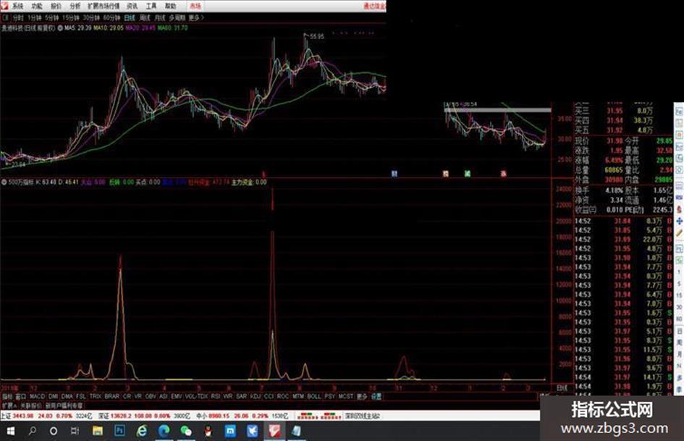The height and width of the screenshot is (441, 684).
Task: Open File Explorer from the taskbar
Action: 97,432
